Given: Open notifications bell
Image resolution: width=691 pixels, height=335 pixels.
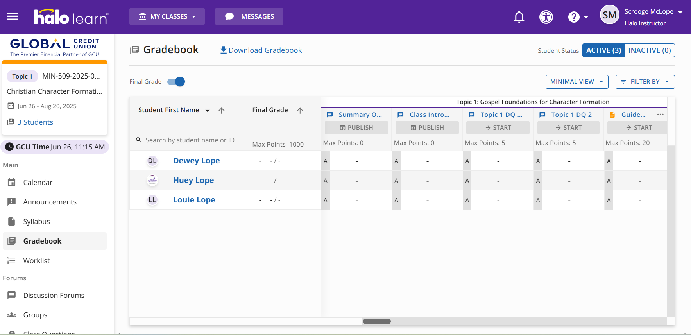Looking at the screenshot, I should coord(519,17).
